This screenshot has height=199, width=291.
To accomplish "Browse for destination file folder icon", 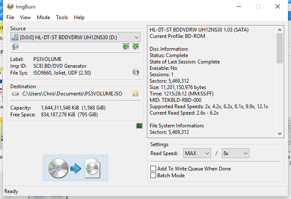I will click(135, 93).
